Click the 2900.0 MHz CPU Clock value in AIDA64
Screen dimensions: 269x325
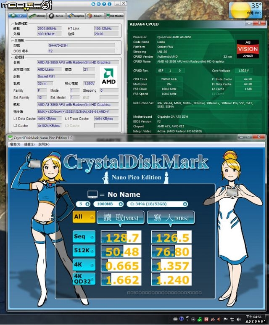point(169,79)
